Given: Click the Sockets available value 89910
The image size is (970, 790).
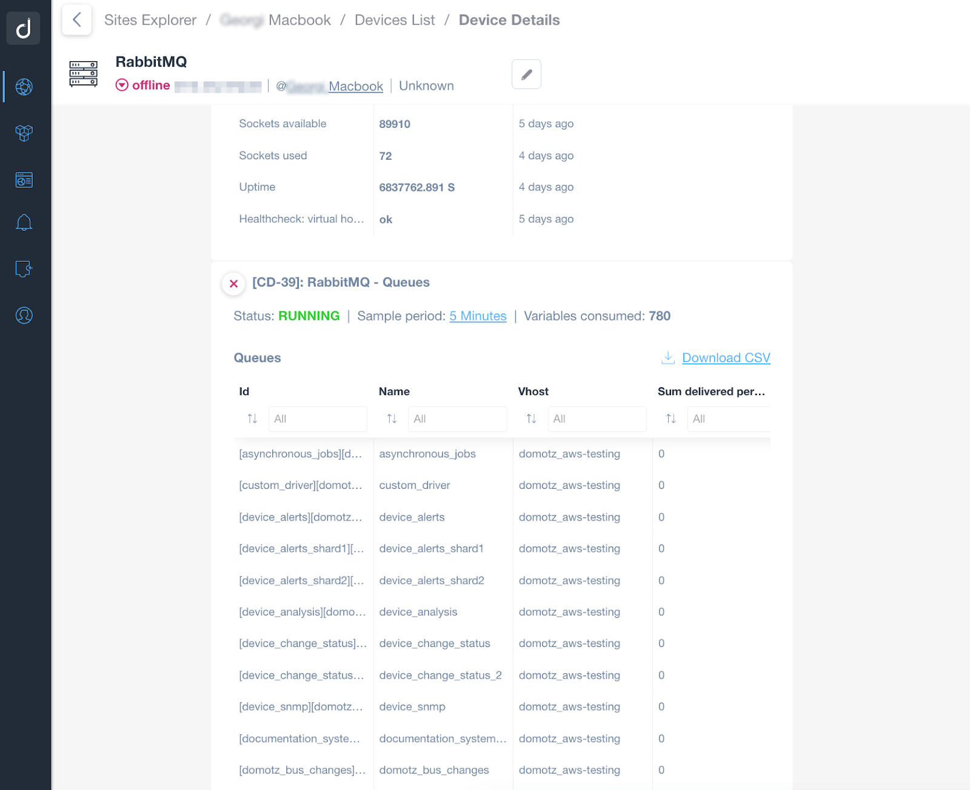Looking at the screenshot, I should click(395, 124).
